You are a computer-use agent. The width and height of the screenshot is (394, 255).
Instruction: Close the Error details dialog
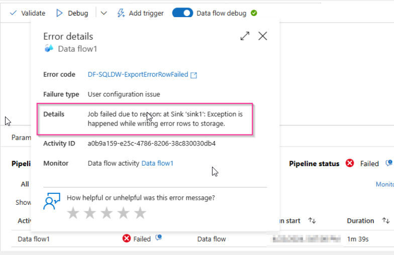coord(262,36)
